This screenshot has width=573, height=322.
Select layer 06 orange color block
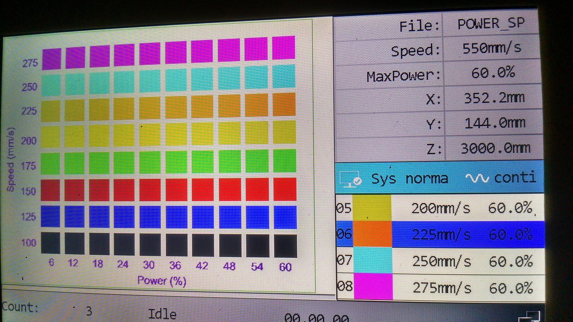click(372, 234)
